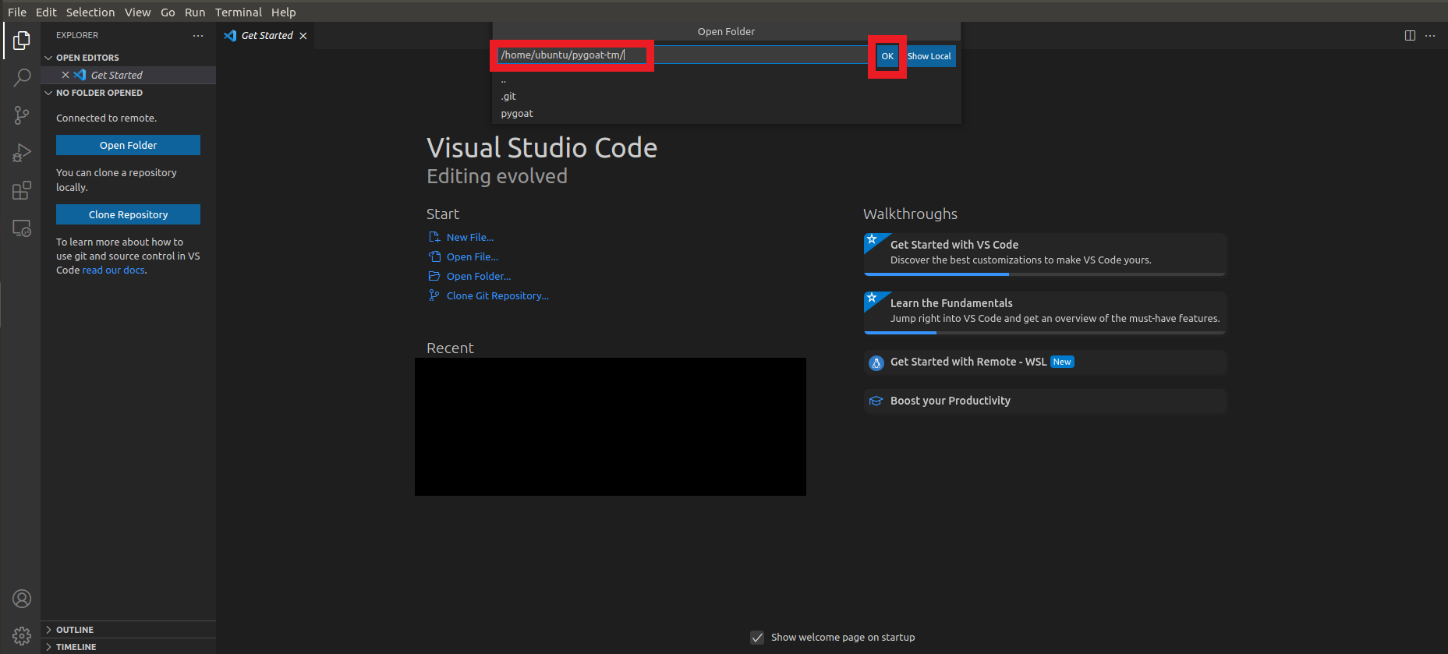
Task: Open the Remote Explorer view icon
Action: click(22, 228)
